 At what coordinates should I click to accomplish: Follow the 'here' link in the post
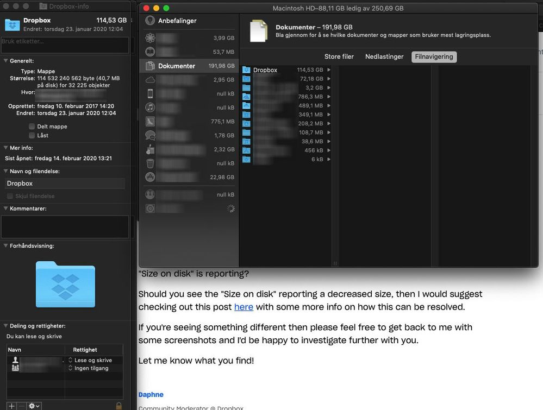point(244,307)
